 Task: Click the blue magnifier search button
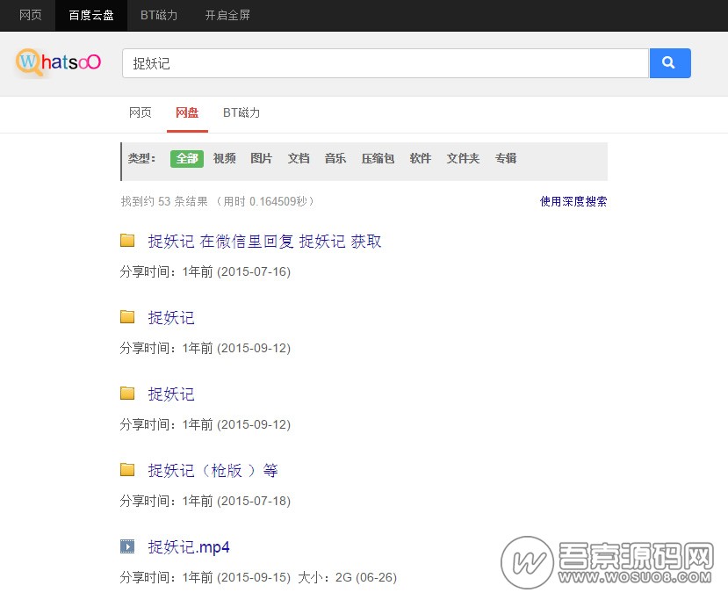coord(669,63)
